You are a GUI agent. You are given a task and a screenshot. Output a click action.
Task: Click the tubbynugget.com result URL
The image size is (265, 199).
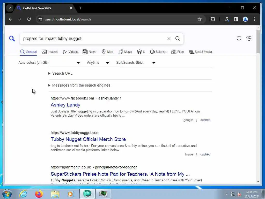pos(75,133)
